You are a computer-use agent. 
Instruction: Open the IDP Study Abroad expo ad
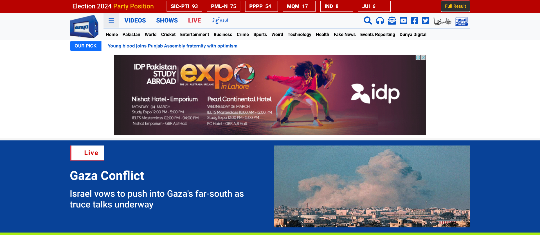(x=270, y=95)
